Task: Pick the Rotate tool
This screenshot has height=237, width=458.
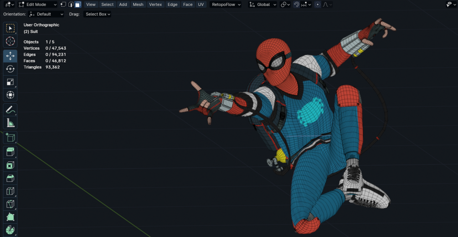Action: pos(10,69)
